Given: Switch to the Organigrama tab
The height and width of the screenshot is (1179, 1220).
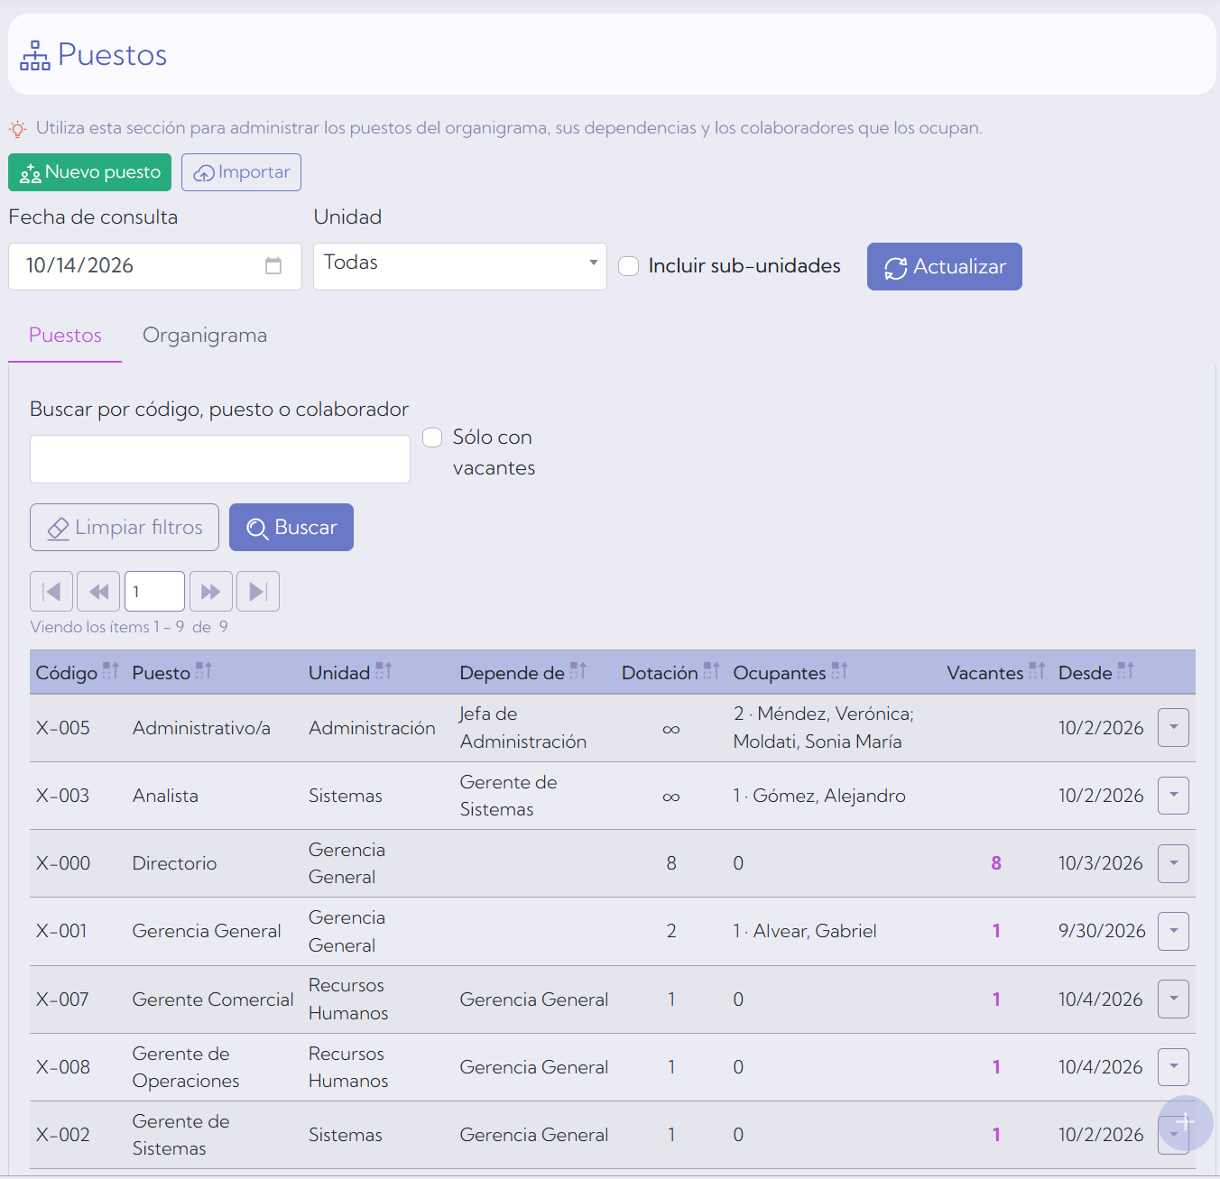Looking at the screenshot, I should click(205, 336).
